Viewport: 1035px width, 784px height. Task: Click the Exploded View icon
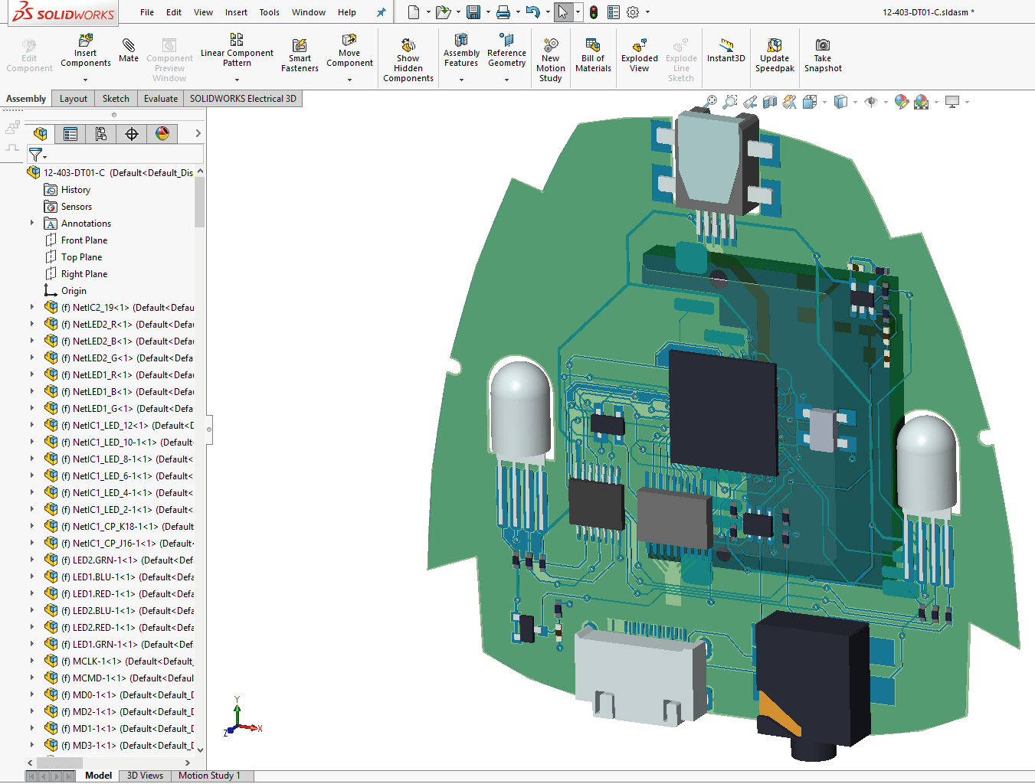(x=639, y=55)
